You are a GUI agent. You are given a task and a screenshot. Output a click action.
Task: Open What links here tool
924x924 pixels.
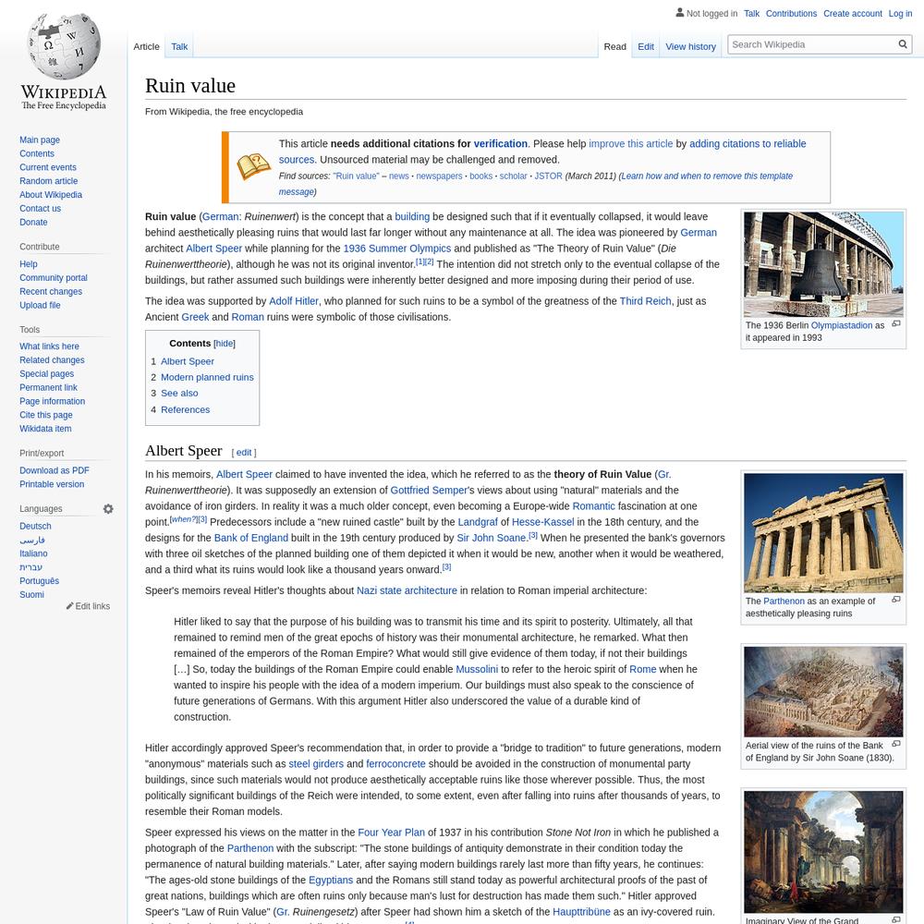49,346
